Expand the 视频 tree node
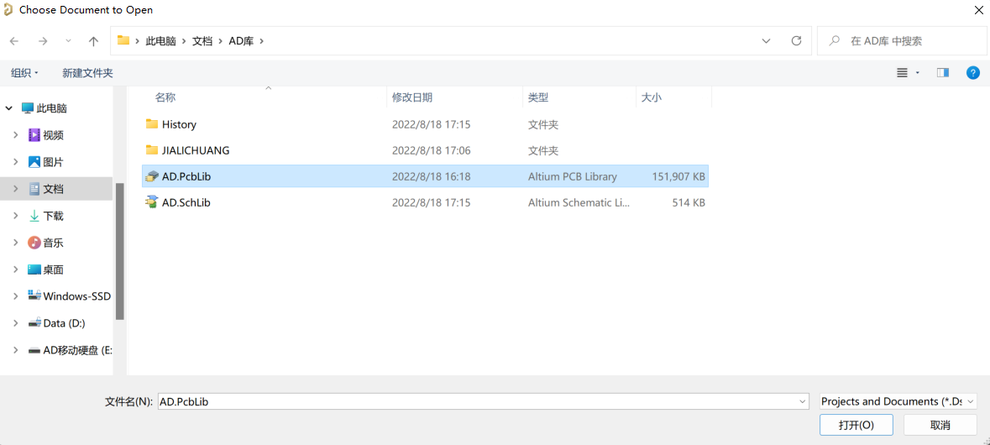The height and width of the screenshot is (445, 990). (16, 135)
